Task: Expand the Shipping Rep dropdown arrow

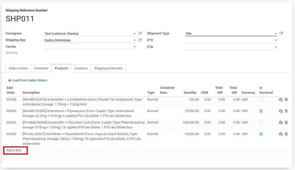Action: click(x=134, y=40)
